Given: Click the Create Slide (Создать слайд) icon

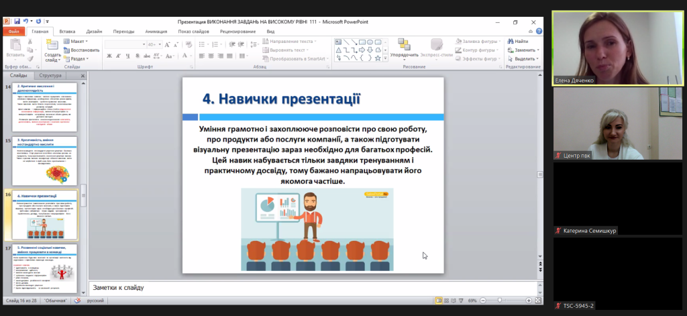Looking at the screenshot, I should [x=52, y=46].
